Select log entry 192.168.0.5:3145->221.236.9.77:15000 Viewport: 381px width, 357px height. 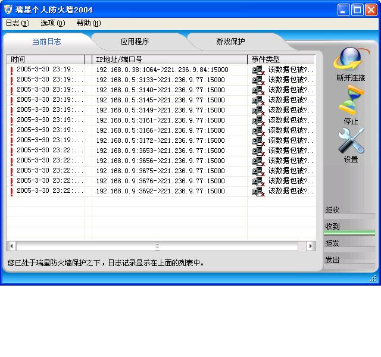(160, 101)
